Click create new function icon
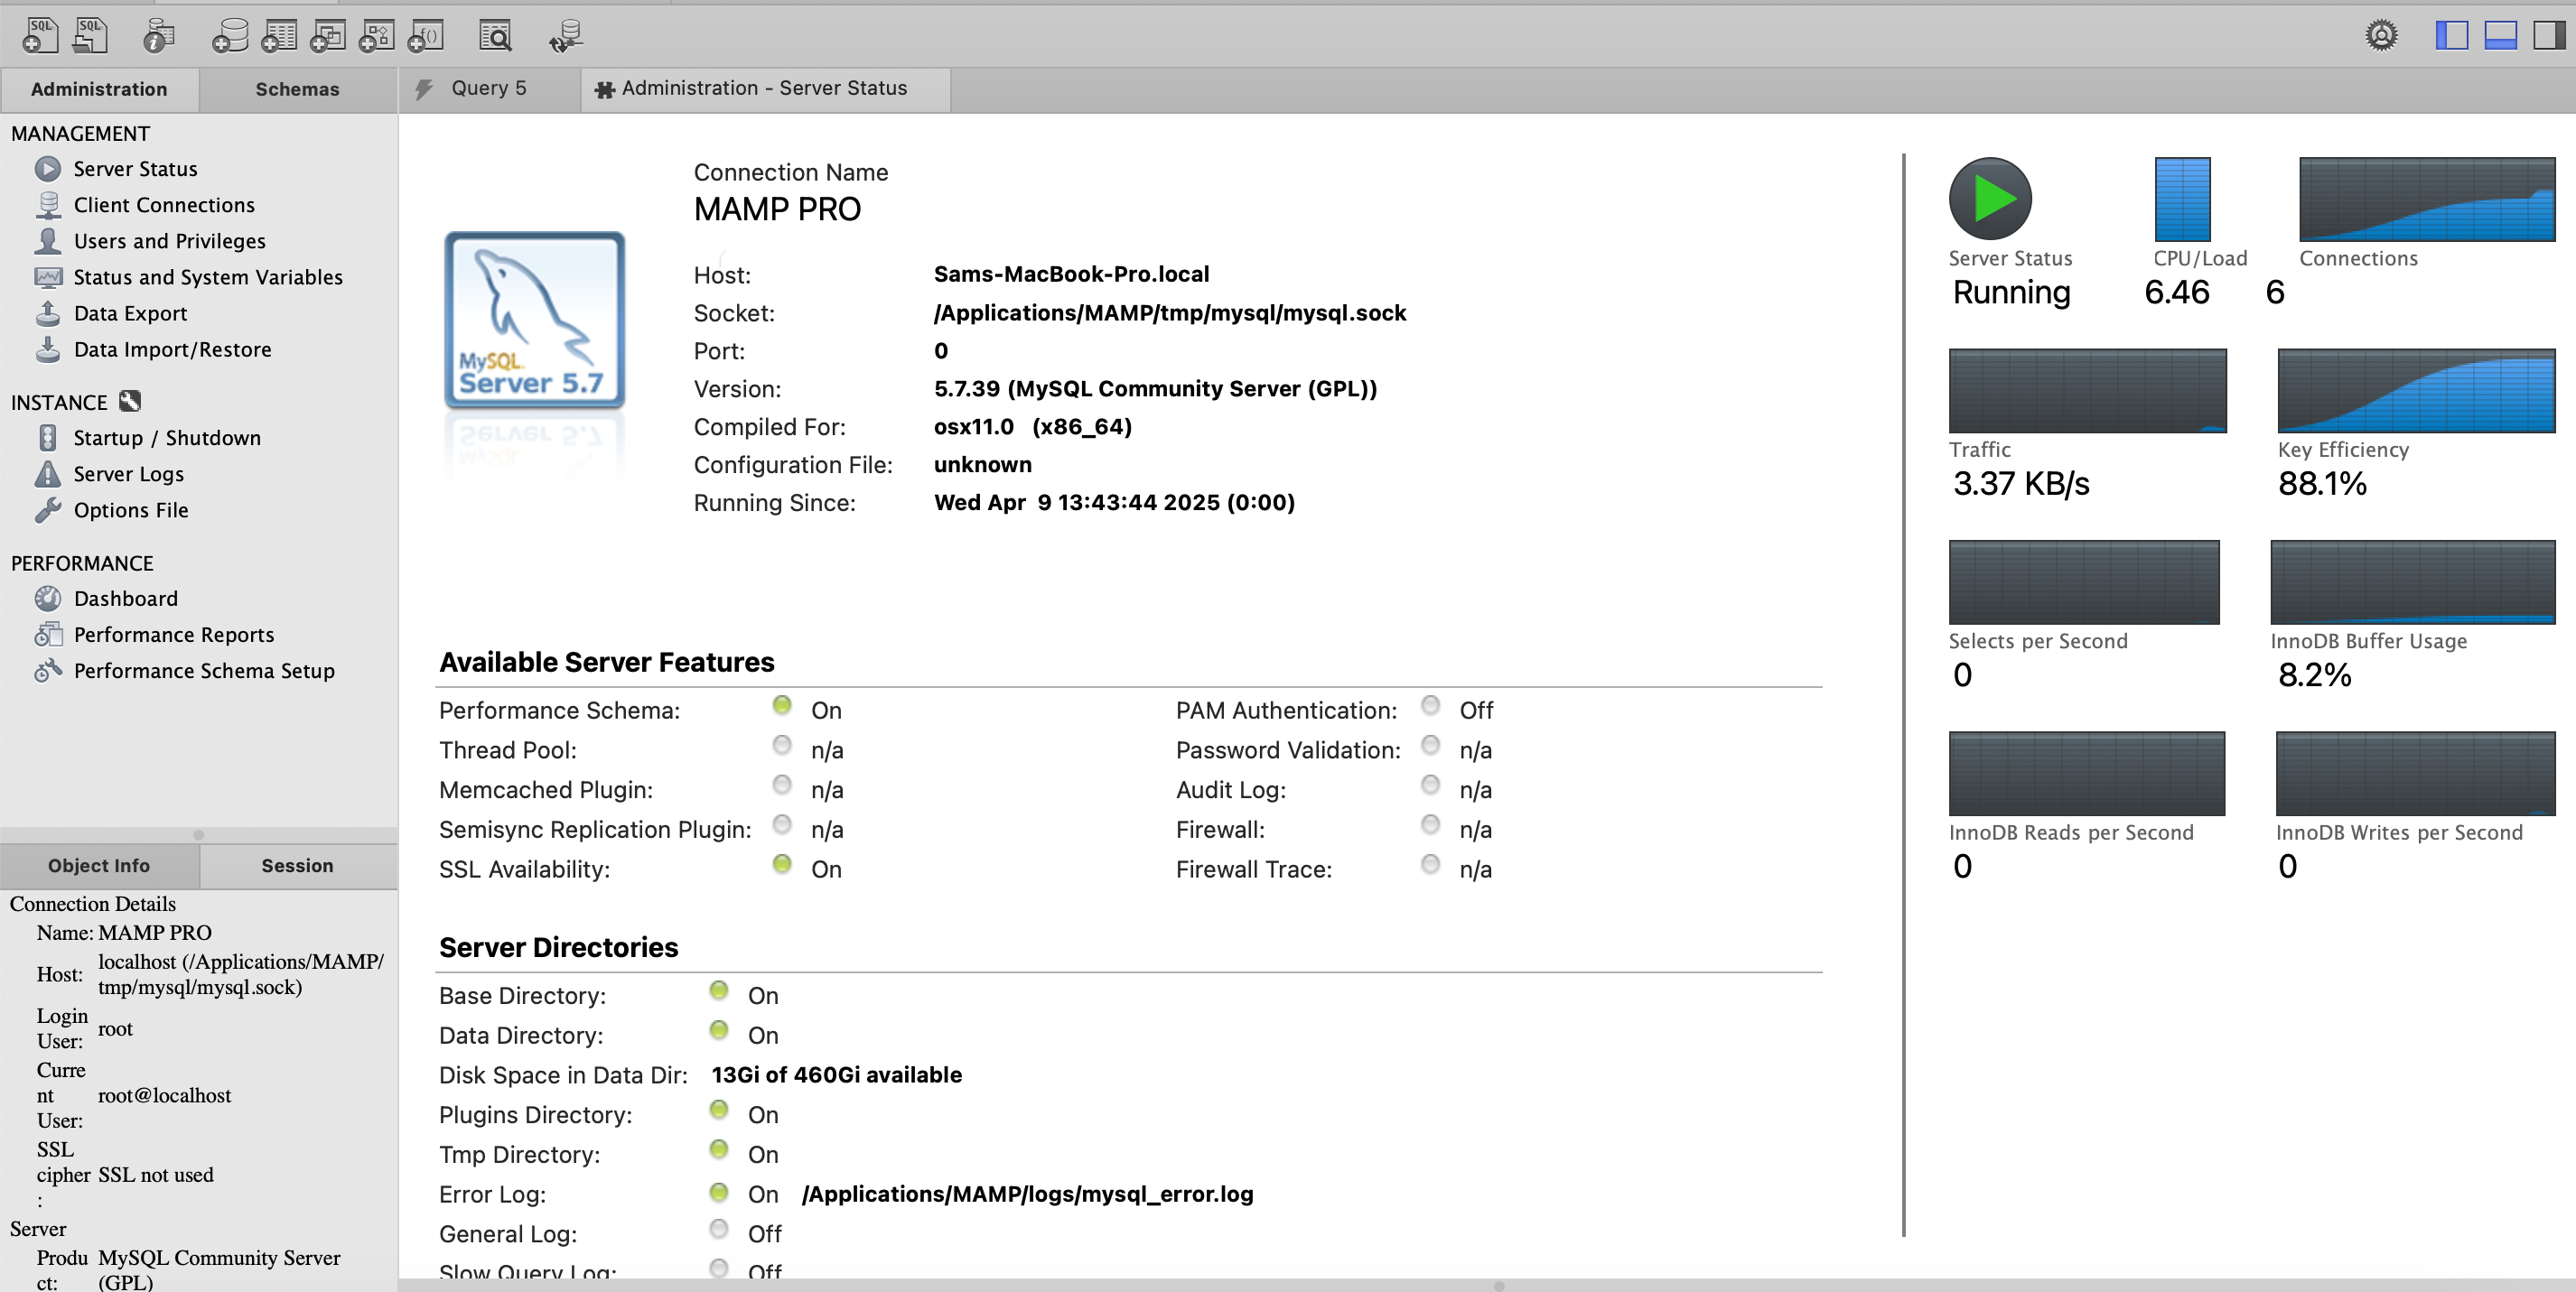 point(426,36)
